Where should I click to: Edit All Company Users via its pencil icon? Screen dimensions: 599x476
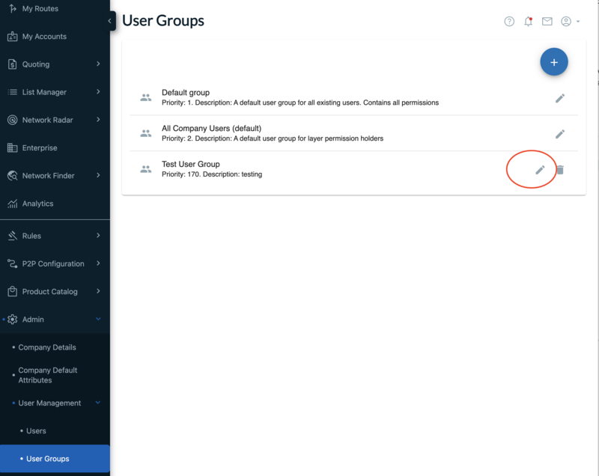click(x=560, y=133)
